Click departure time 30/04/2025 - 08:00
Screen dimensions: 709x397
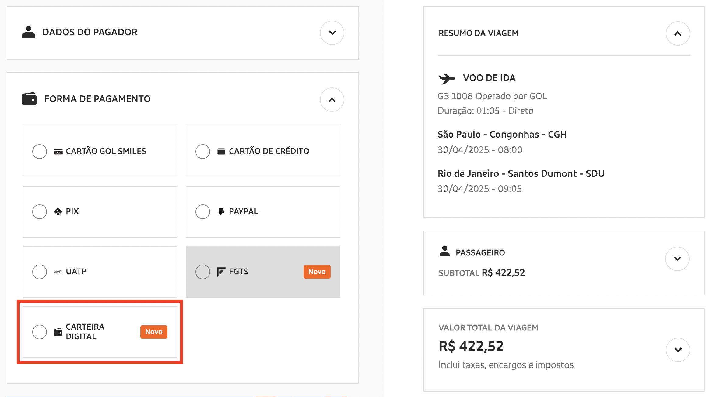(480, 150)
